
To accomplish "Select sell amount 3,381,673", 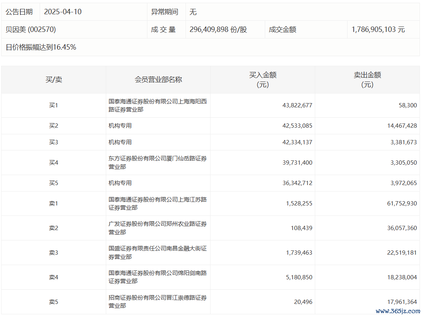I will tap(404, 142).
